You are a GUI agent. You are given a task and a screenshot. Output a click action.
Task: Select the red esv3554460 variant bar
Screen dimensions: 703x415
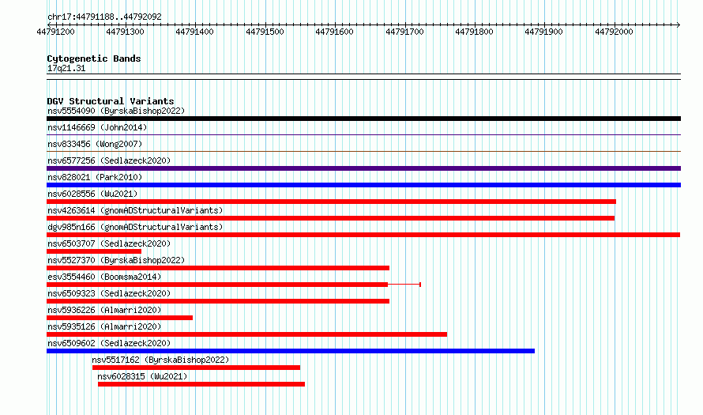(217, 285)
